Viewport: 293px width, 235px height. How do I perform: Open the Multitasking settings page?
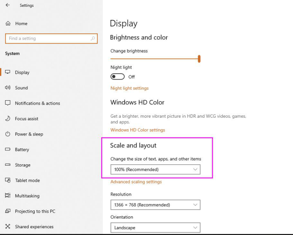click(27, 196)
